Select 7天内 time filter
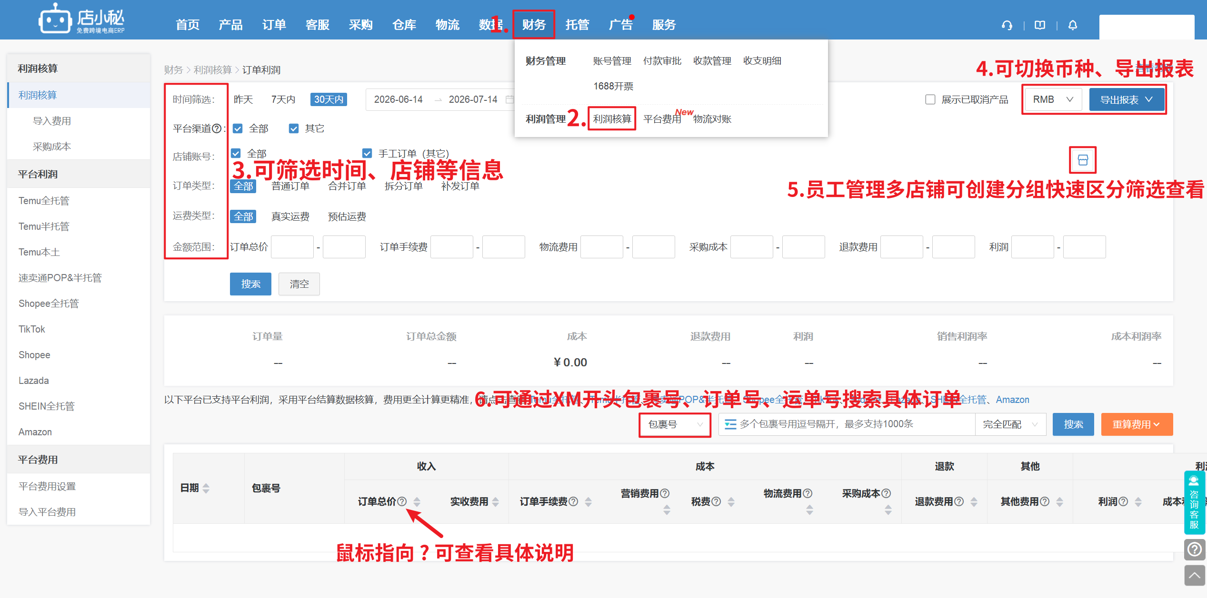The height and width of the screenshot is (598, 1207). point(283,99)
